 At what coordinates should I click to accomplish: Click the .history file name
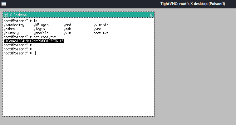(11, 33)
